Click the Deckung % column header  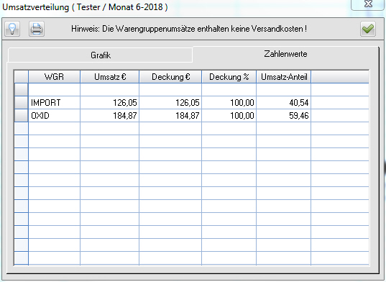(229, 77)
